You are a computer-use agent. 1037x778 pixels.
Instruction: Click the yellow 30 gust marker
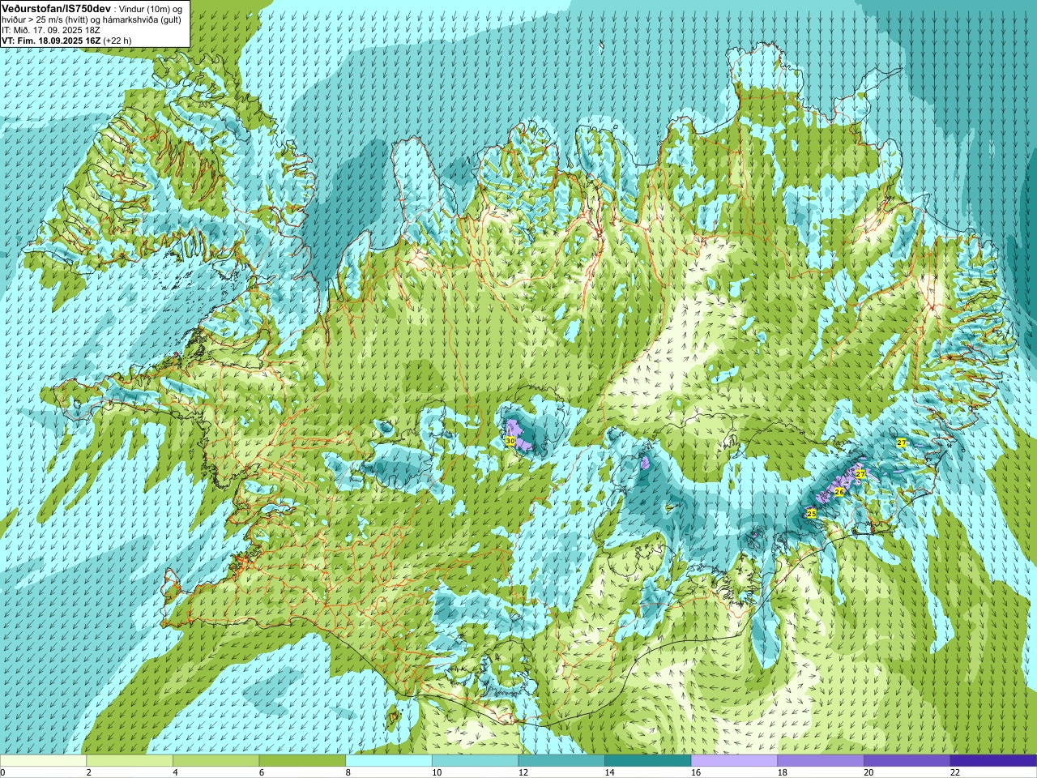[510, 441]
